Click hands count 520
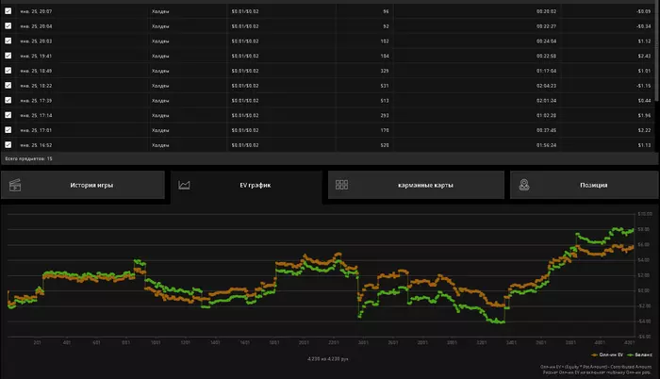This screenshot has width=660, height=379. (385, 145)
